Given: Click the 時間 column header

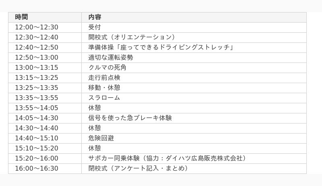Looking at the screenshot, I should 45,17.
